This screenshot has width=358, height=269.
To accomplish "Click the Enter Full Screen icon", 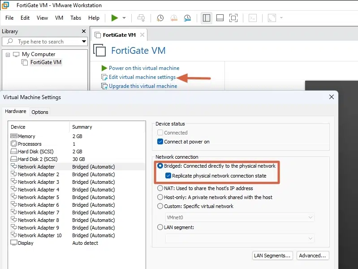I will (233, 18).
